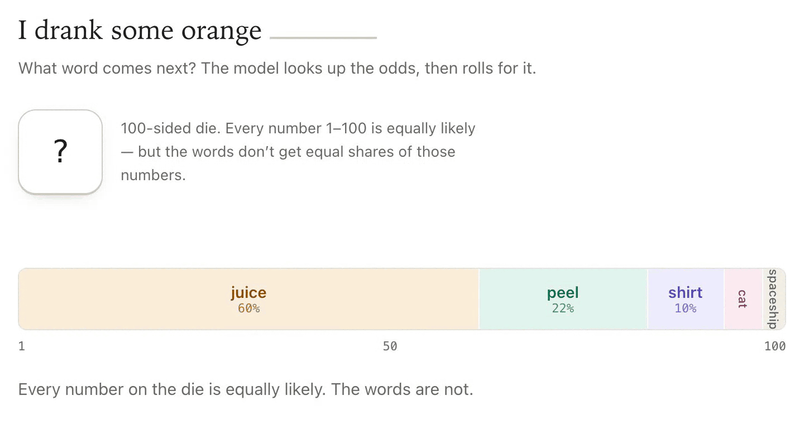Click the heading I drank some orange
The width and height of the screenshot is (804, 434).
[x=140, y=31]
